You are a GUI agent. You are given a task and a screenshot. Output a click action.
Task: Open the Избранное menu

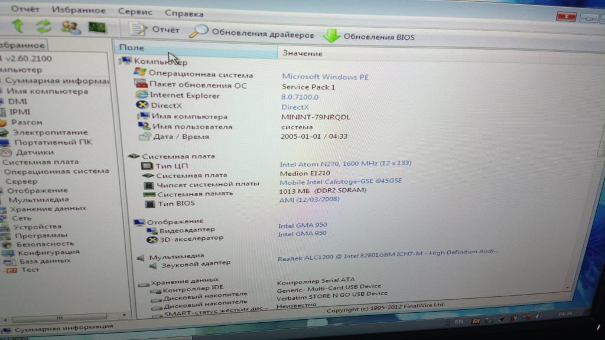(79, 10)
